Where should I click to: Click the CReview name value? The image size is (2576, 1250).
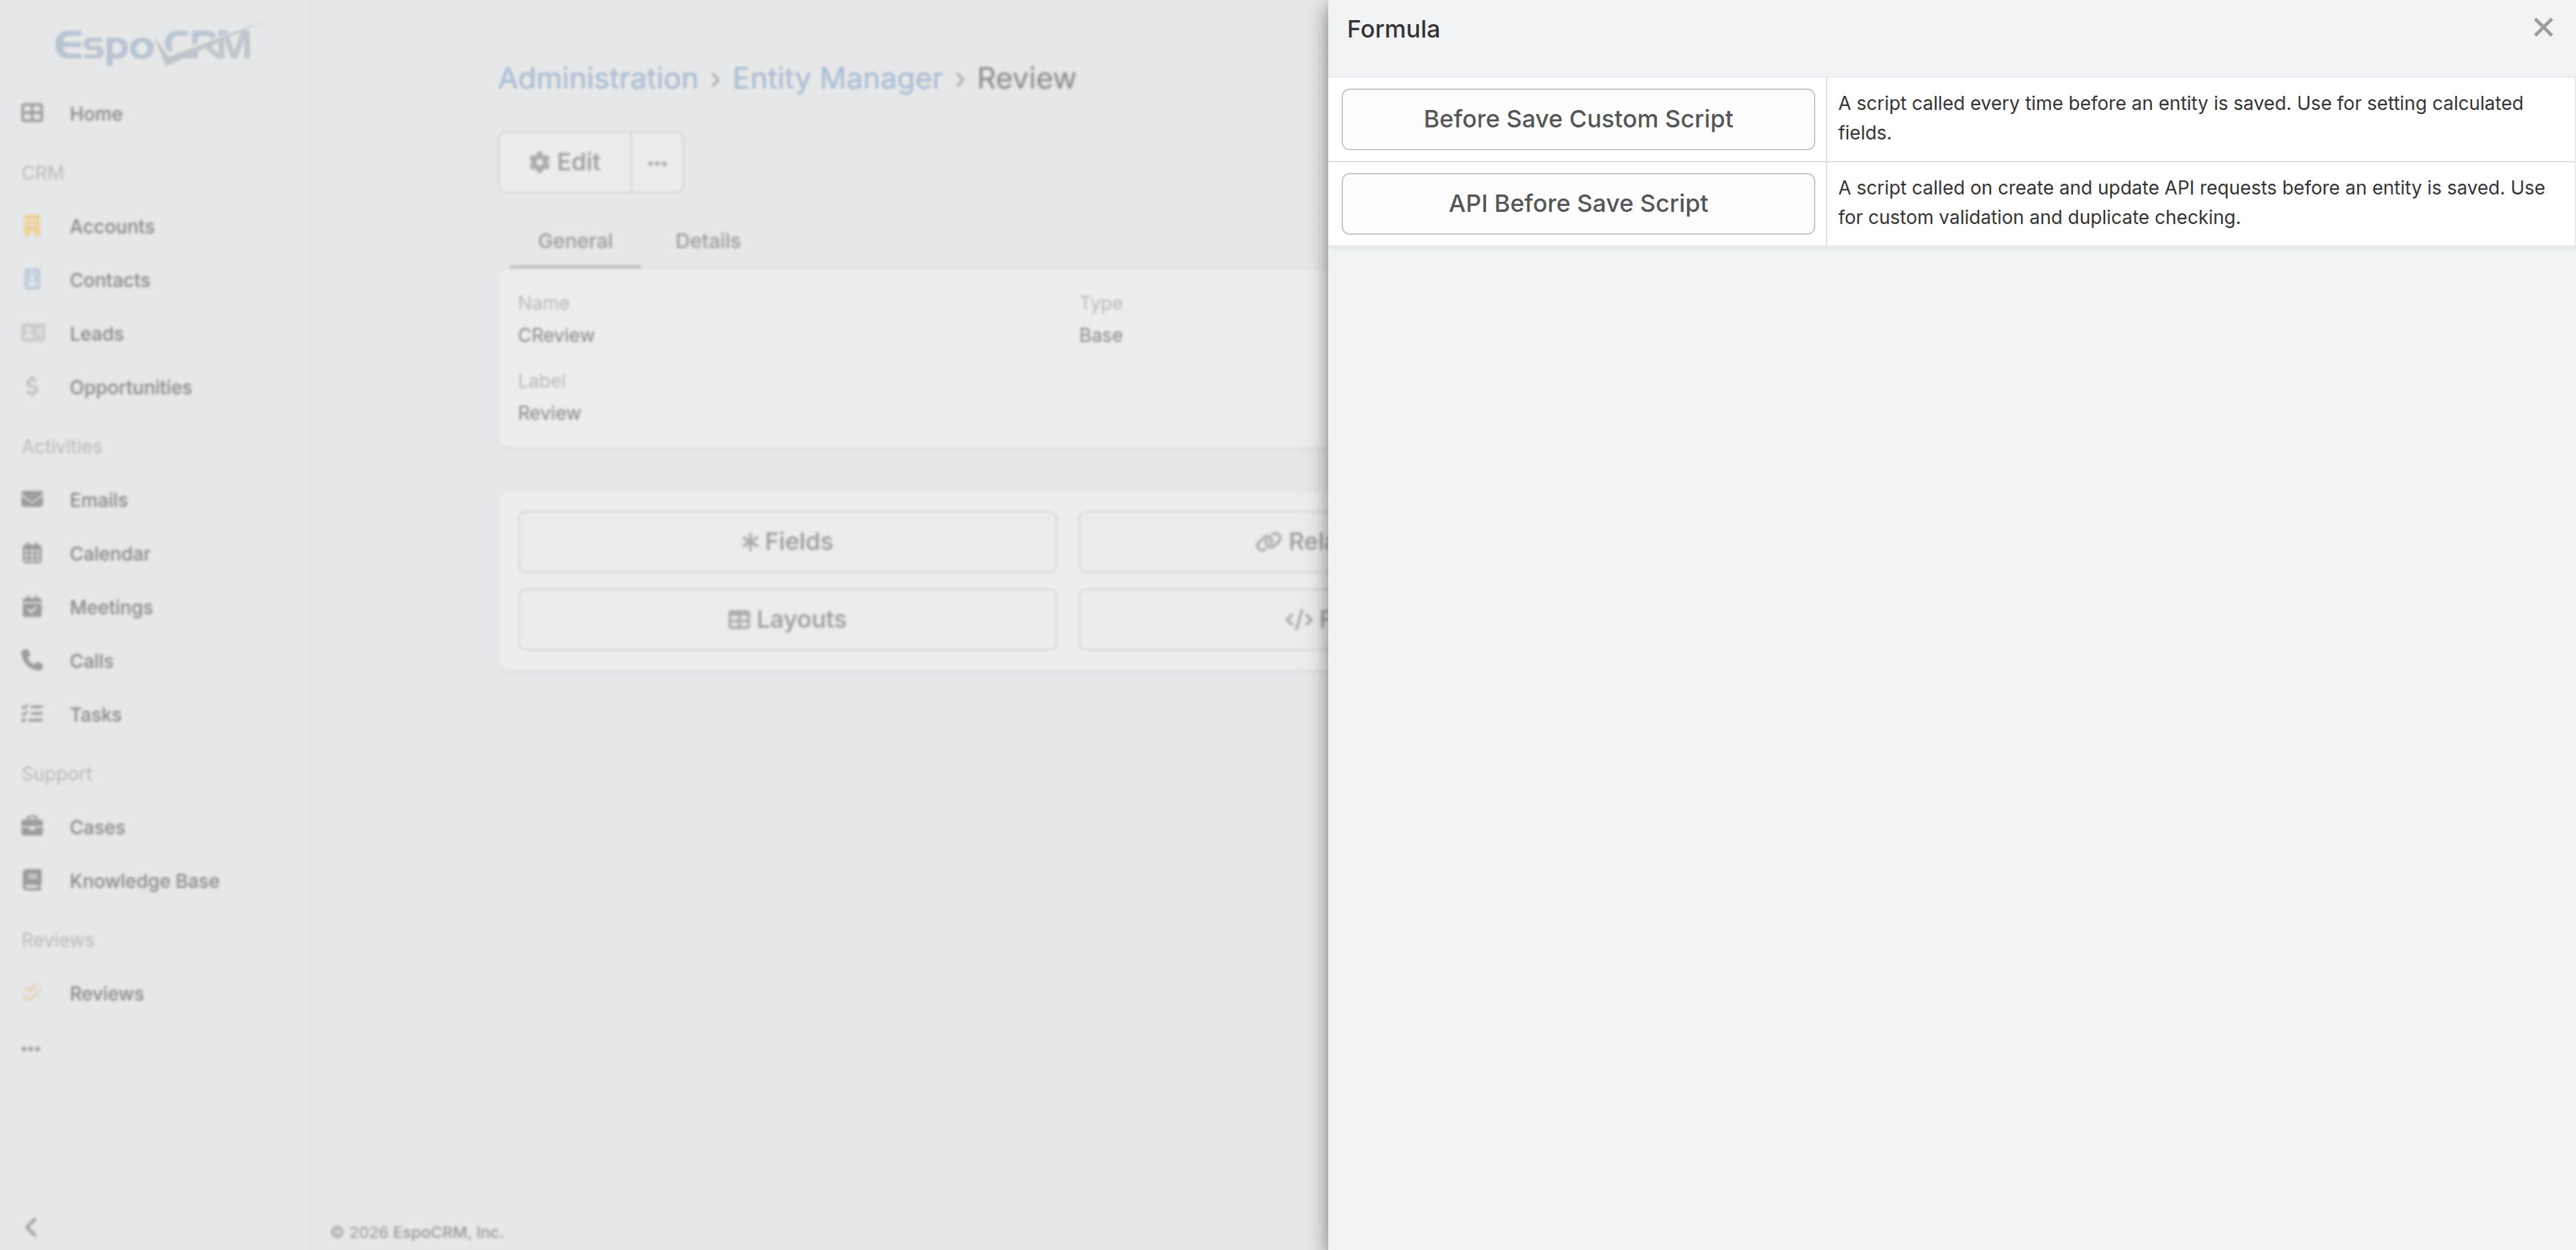tap(556, 336)
